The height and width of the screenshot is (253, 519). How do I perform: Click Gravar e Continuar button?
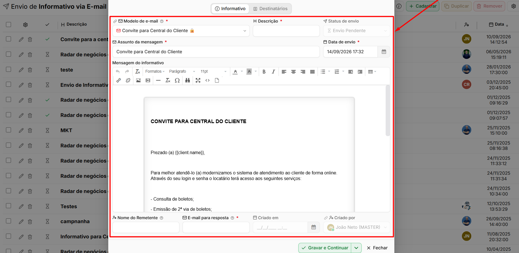click(x=325, y=248)
